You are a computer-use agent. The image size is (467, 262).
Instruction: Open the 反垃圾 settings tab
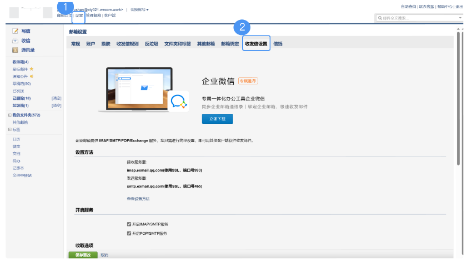[x=152, y=44]
